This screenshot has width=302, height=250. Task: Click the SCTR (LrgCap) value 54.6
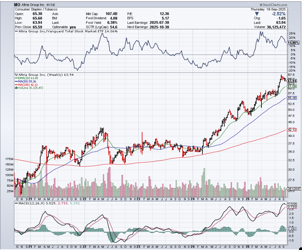pyautogui.click(x=114, y=27)
